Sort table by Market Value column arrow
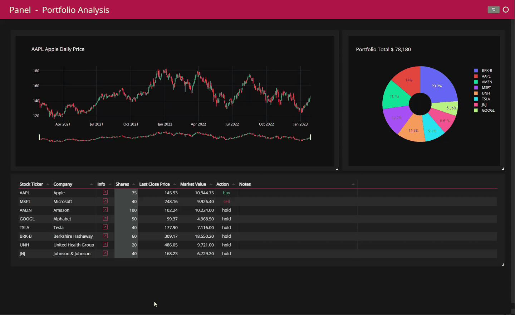 coord(211,184)
